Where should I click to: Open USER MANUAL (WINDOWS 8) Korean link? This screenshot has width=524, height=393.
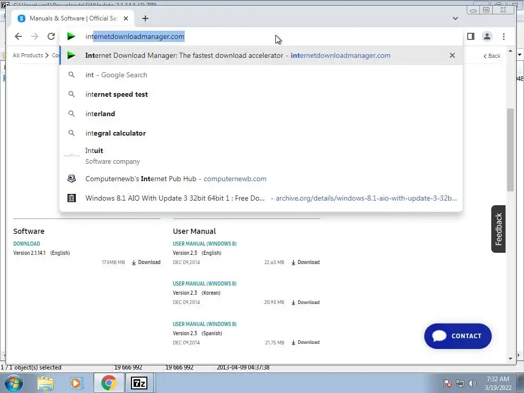point(205,283)
